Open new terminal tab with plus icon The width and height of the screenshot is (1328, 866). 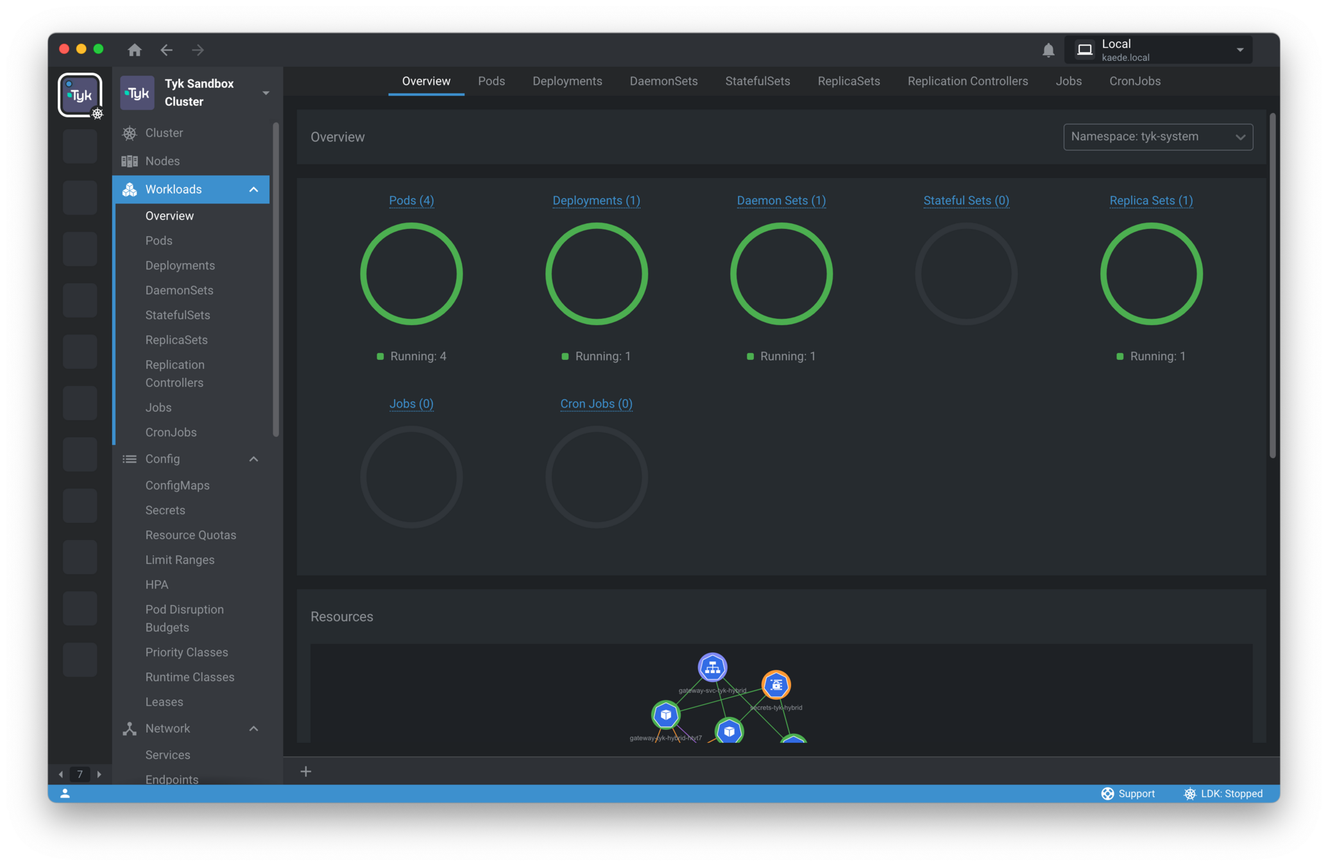click(x=306, y=772)
